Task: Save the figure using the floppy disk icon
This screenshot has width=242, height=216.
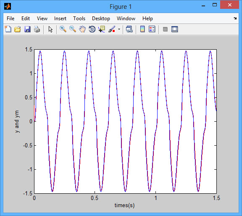Action: pos(27,29)
